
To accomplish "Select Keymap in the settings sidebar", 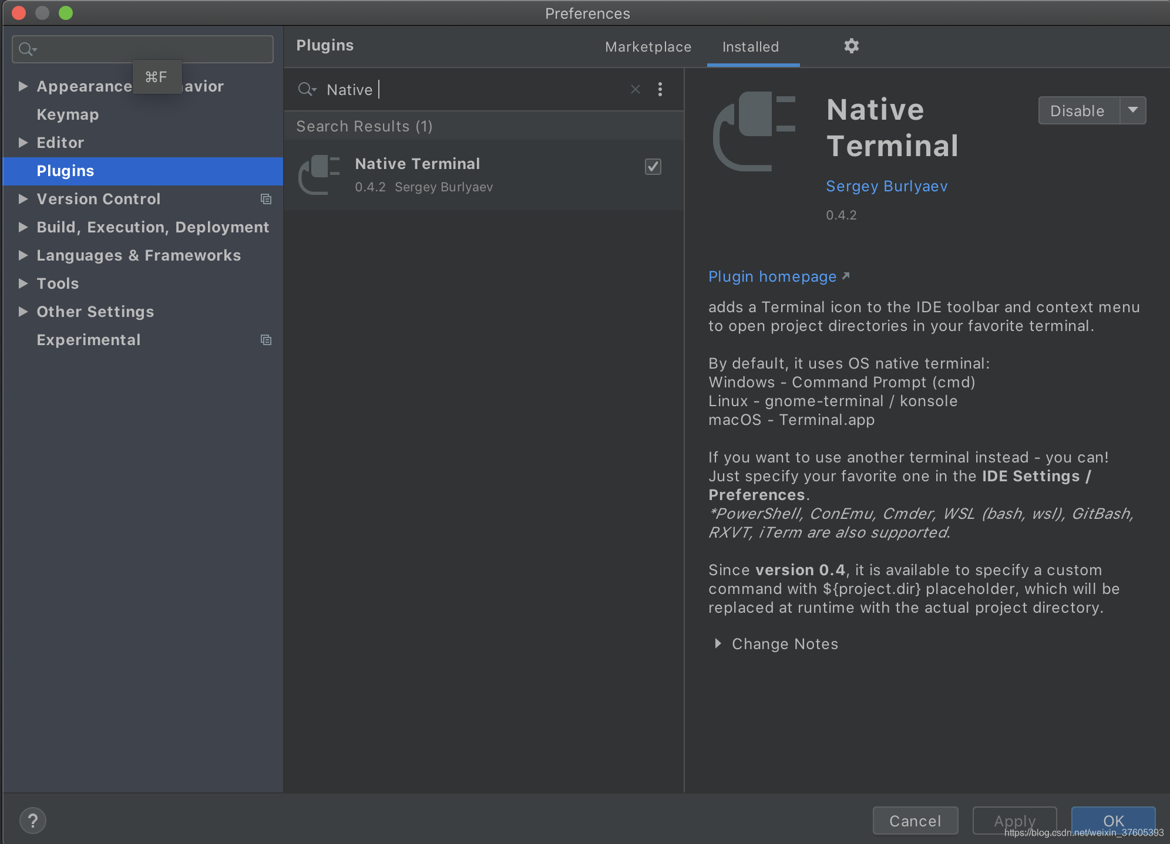I will (68, 114).
